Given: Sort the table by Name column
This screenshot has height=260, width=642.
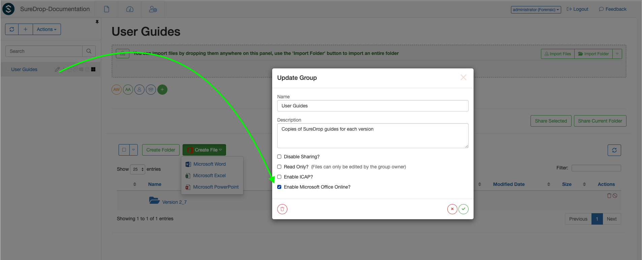Looking at the screenshot, I should [155, 184].
